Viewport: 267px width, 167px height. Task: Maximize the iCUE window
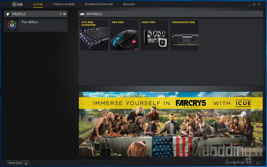(x=254, y=4)
